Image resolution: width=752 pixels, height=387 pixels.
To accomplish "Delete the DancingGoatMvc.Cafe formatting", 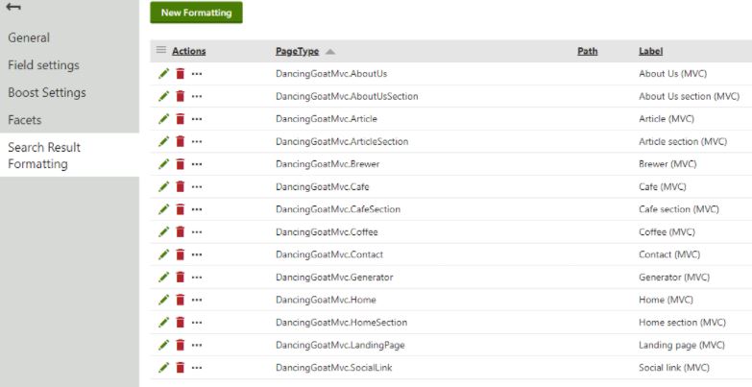I will [181, 186].
